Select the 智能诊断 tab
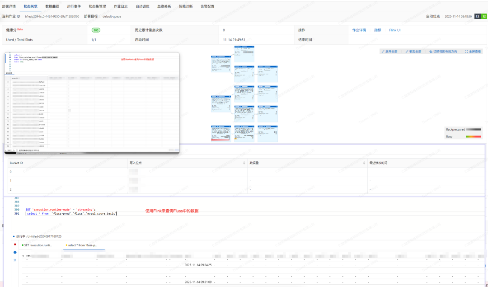This screenshot has width=488, height=287. point(186,6)
